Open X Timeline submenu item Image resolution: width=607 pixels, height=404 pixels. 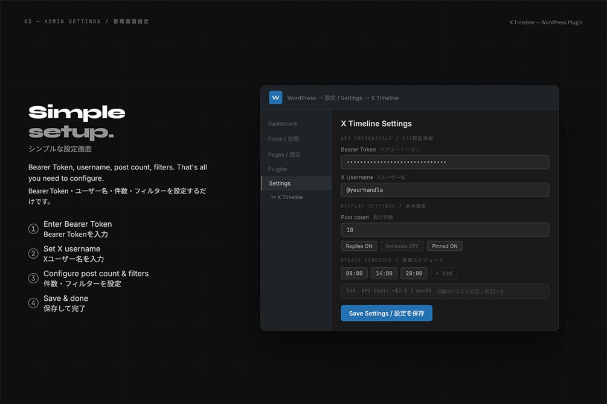[x=287, y=197]
